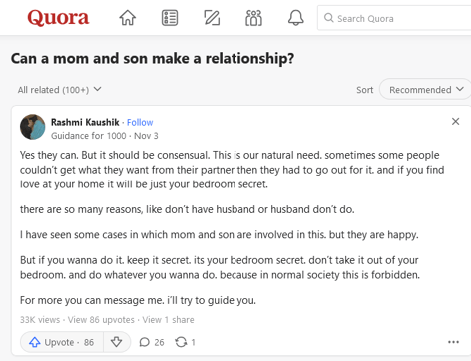This screenshot has width=471, height=361.
Task: Open the notifications bell icon
Action: click(295, 18)
